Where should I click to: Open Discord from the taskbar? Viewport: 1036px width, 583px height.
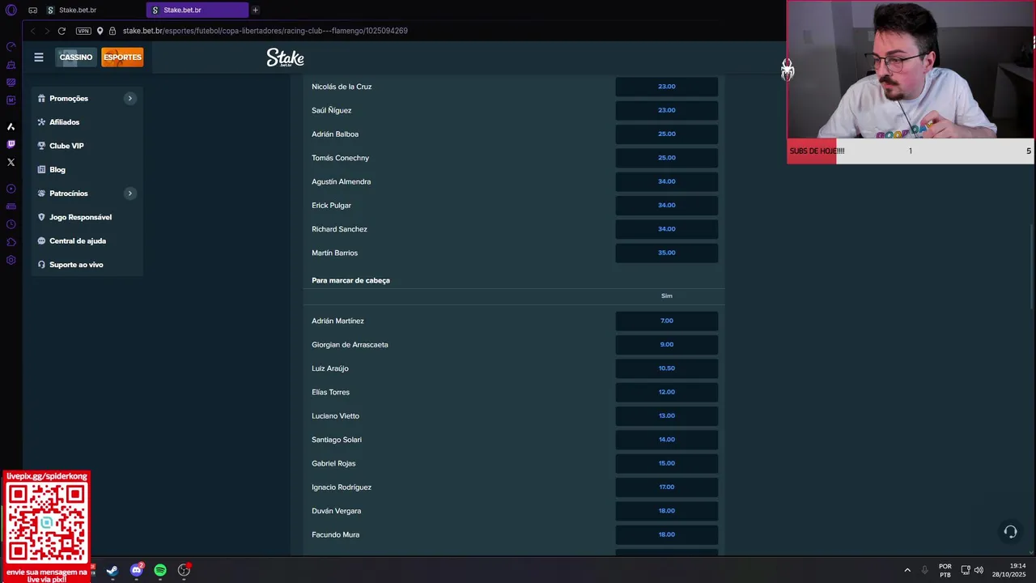pyautogui.click(x=136, y=570)
